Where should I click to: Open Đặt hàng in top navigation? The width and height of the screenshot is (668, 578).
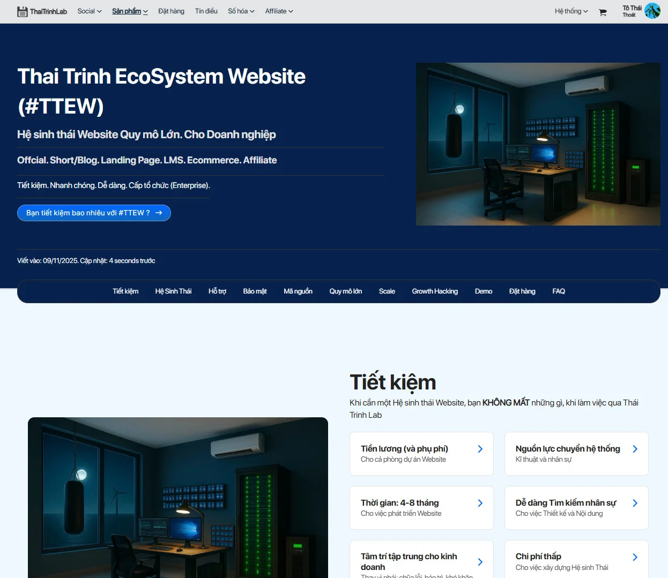click(171, 11)
